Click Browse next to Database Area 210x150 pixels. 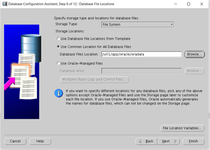tap(194, 71)
